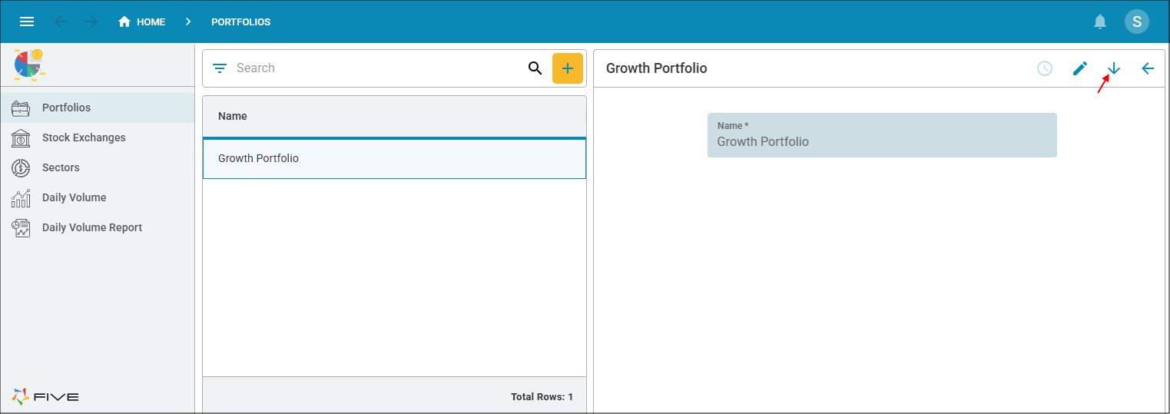Click the history clock icon
Viewport: 1170px width, 414px height.
pyautogui.click(x=1045, y=68)
